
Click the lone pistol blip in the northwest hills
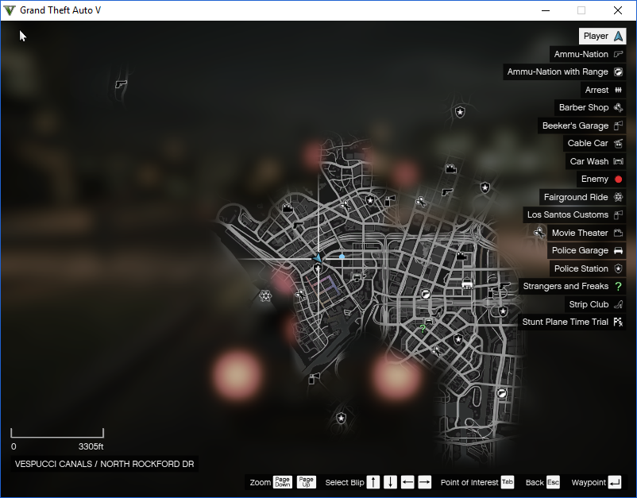tap(121, 84)
